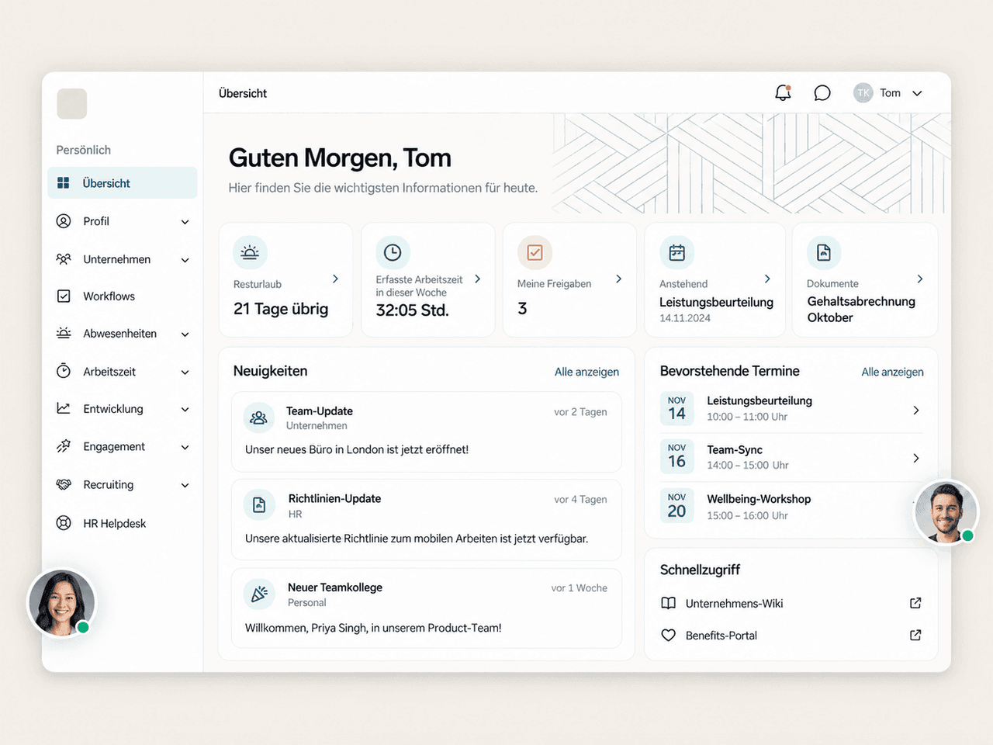Show all Neuigkeiten via Alle anzeigen
Image resolution: width=993 pixels, height=745 pixels.
click(x=586, y=372)
